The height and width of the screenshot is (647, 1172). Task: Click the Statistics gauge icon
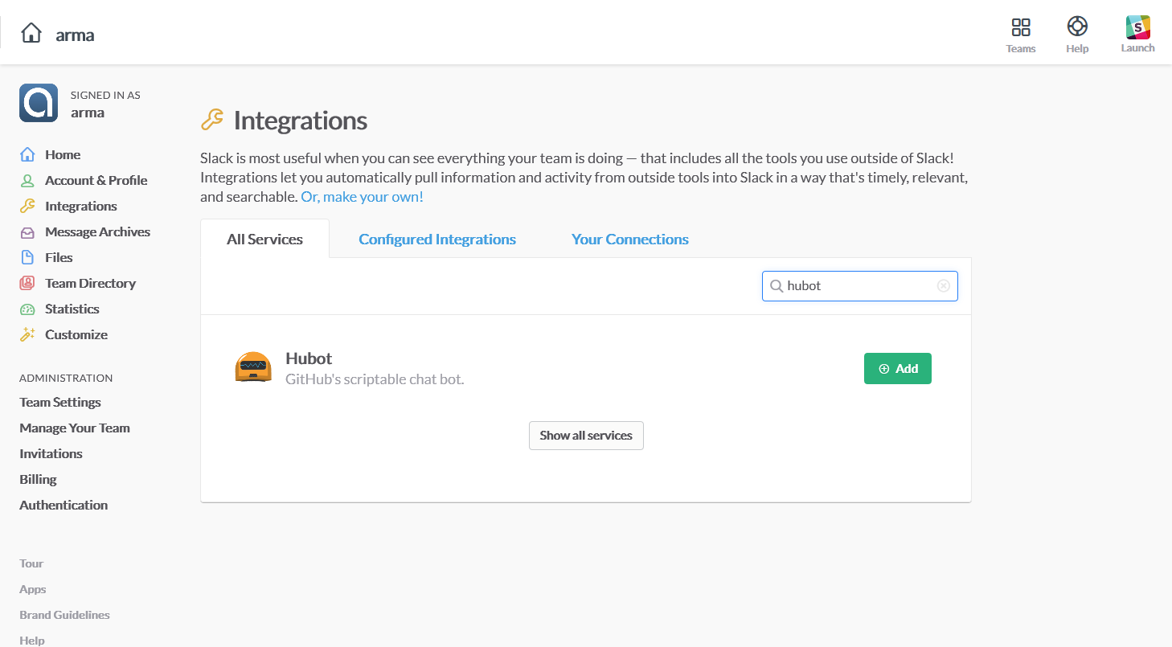27,309
